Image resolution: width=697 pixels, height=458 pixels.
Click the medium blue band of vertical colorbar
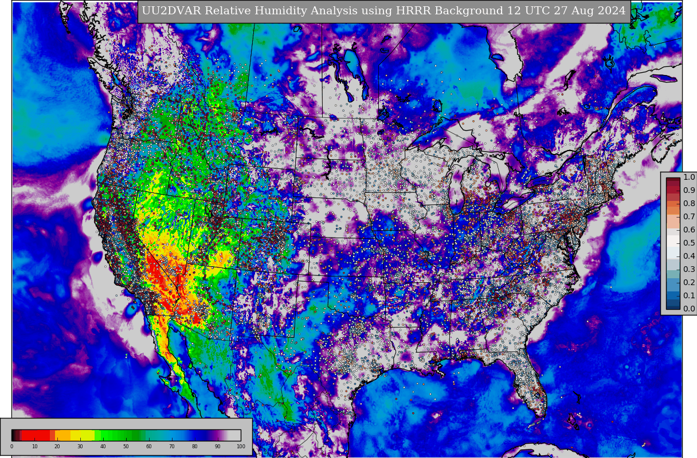click(x=673, y=285)
